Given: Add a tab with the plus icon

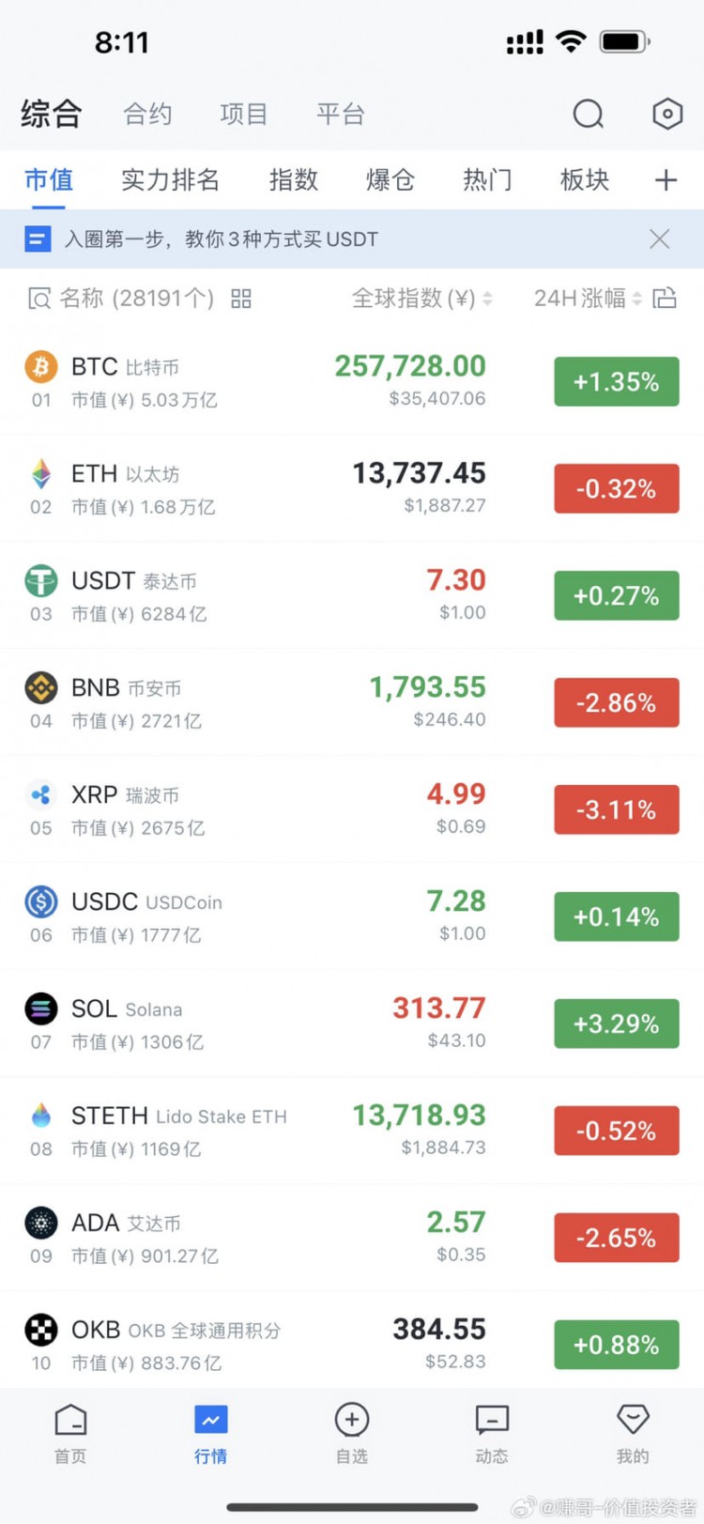Looking at the screenshot, I should pyautogui.click(x=666, y=180).
